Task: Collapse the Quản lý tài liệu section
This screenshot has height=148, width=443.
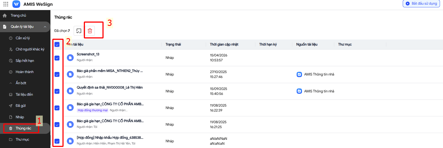Action: point(45,27)
